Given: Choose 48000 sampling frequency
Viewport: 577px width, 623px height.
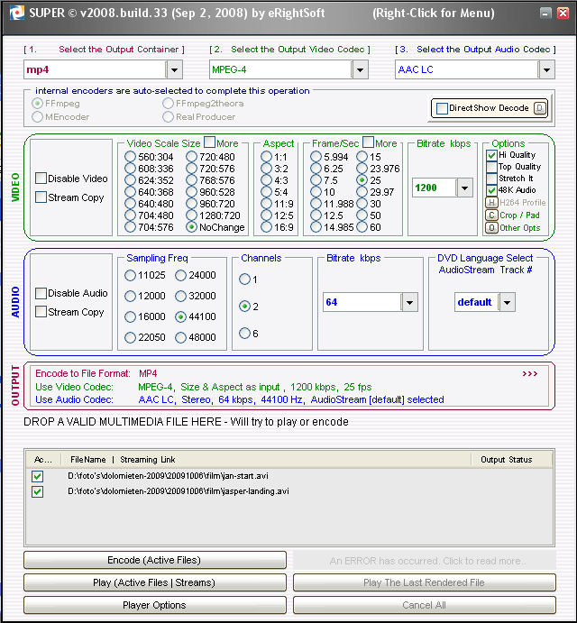Looking at the screenshot, I should point(181,337).
